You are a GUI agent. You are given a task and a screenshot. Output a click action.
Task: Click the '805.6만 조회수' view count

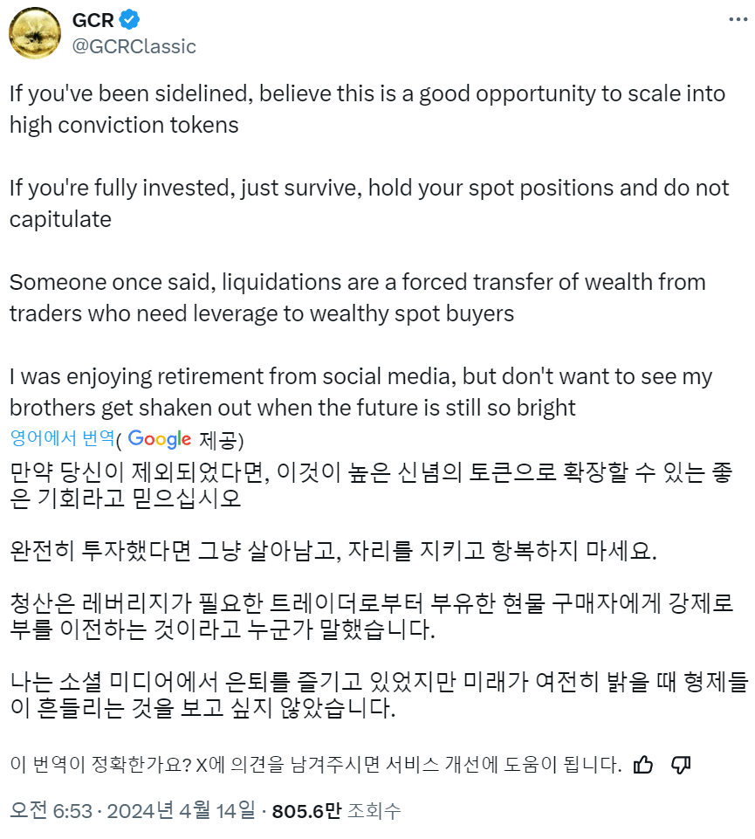click(x=337, y=811)
